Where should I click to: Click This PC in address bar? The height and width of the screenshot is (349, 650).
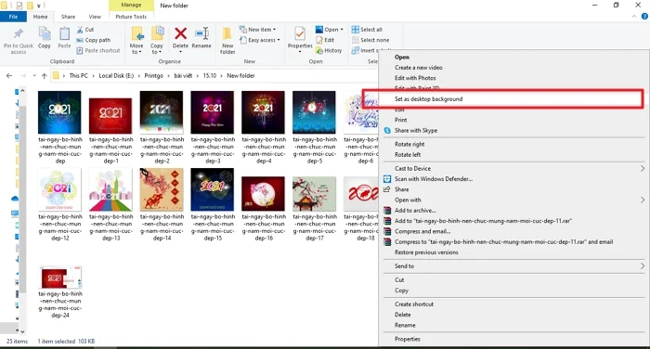78,76
